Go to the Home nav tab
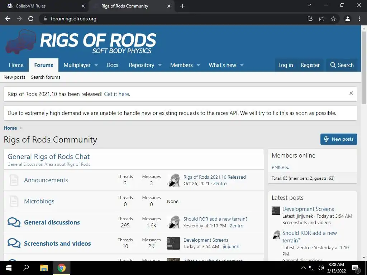The width and height of the screenshot is (367, 275). tap(16, 65)
